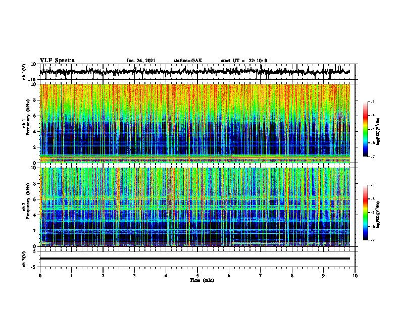Click the "ch.1(V)" axis label
The width and height of the screenshot is (400, 309).
pos(24,72)
